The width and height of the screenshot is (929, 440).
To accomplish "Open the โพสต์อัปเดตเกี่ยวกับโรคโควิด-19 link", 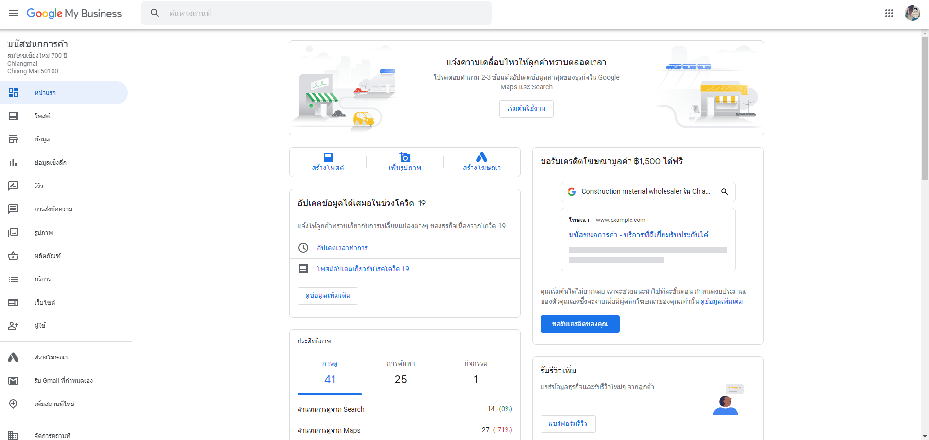I will tap(363, 269).
